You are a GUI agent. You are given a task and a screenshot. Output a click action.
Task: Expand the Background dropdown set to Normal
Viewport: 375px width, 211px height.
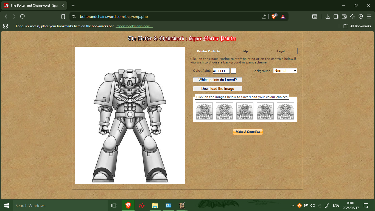[285, 71]
